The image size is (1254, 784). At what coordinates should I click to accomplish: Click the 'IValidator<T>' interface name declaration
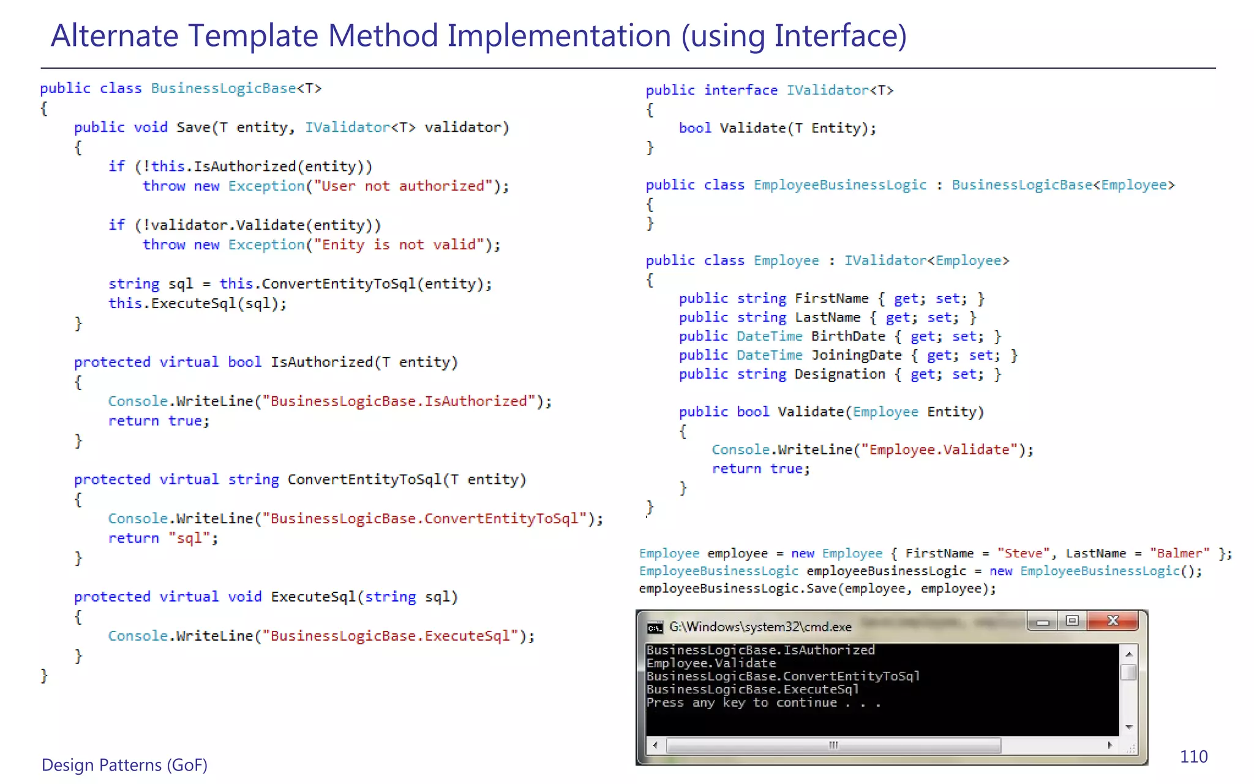click(839, 91)
